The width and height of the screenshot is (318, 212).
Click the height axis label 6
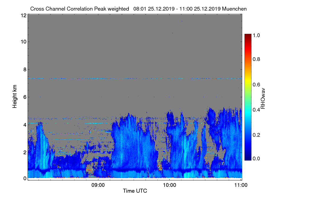pos(25,97)
